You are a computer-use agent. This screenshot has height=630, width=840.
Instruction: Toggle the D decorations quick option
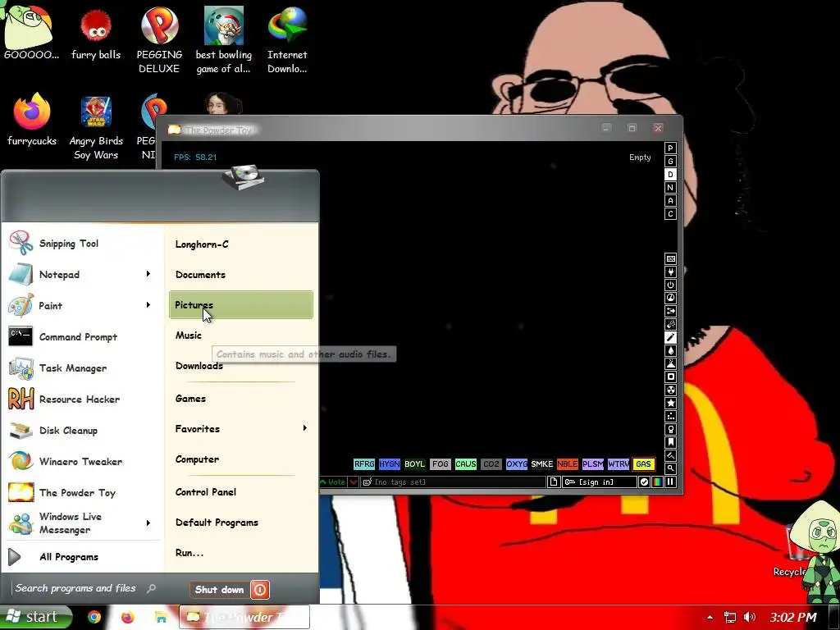click(670, 174)
